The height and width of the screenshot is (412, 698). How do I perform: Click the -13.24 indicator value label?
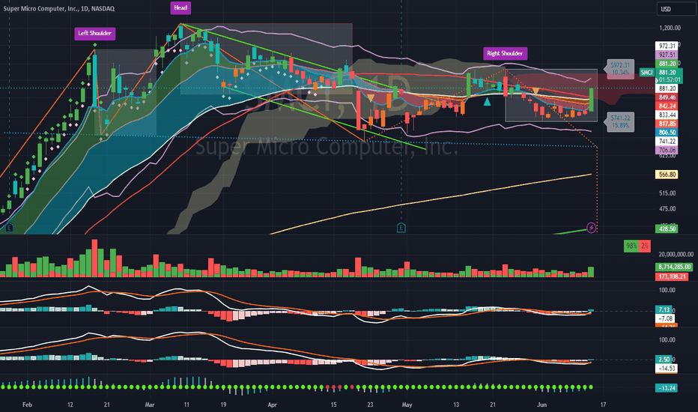tap(667, 388)
